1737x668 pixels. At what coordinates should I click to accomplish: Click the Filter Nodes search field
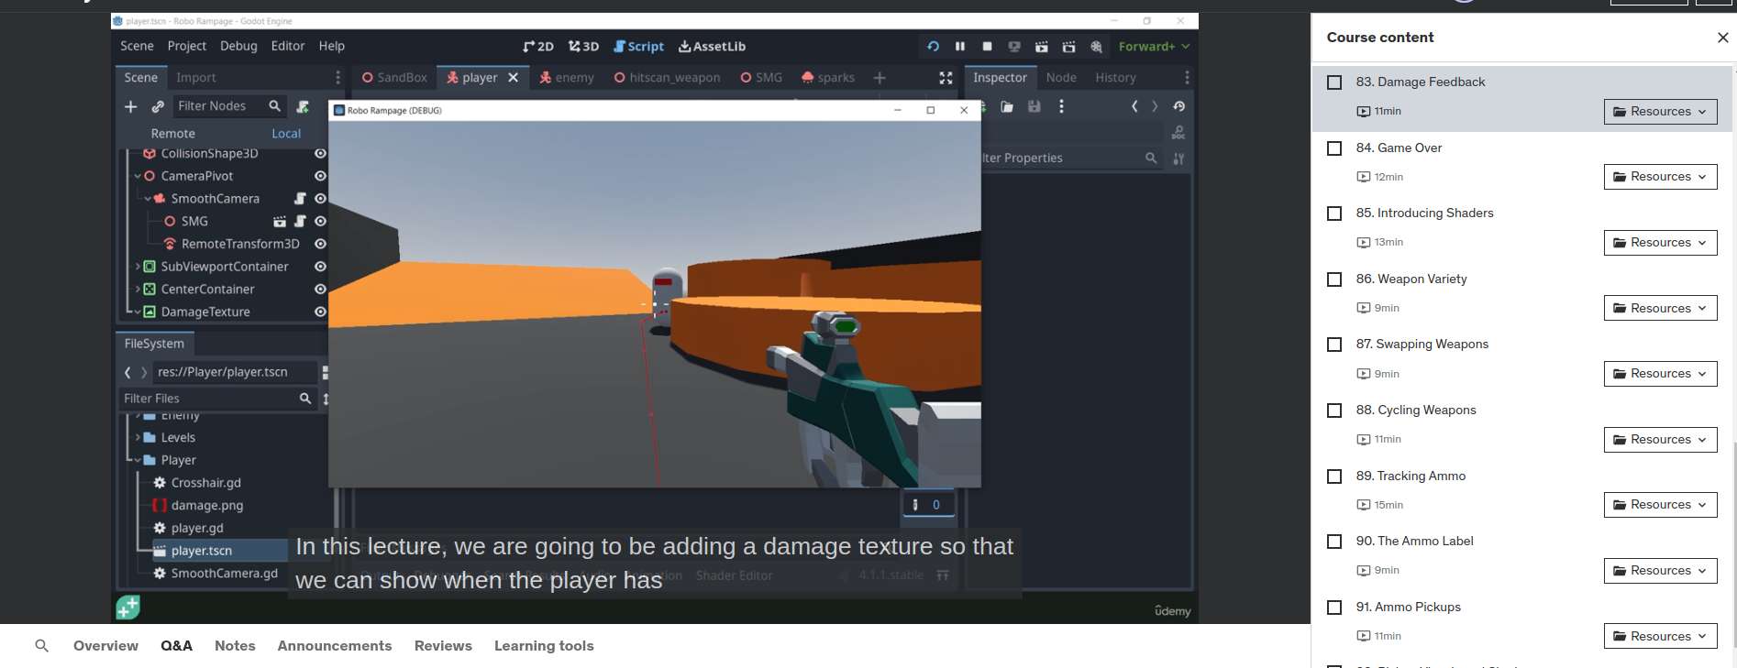coord(229,106)
